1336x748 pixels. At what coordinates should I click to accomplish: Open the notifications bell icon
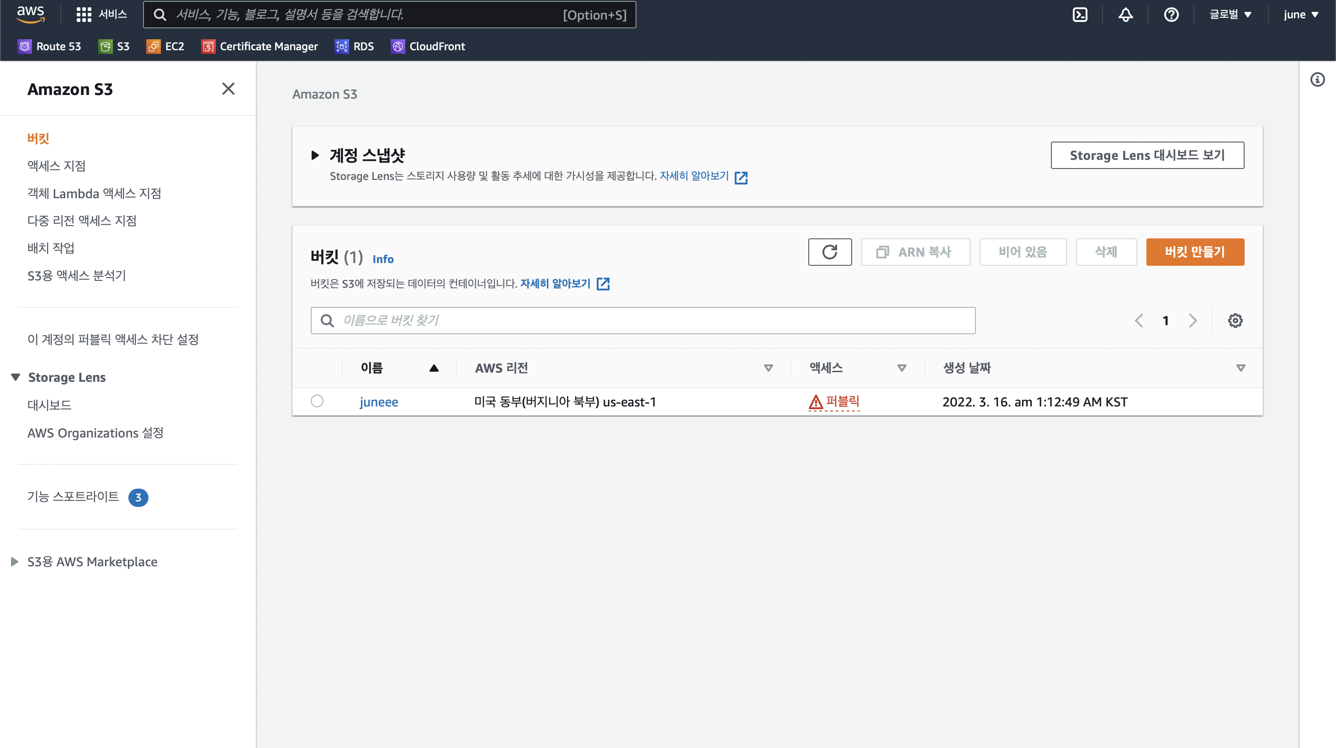(x=1125, y=15)
